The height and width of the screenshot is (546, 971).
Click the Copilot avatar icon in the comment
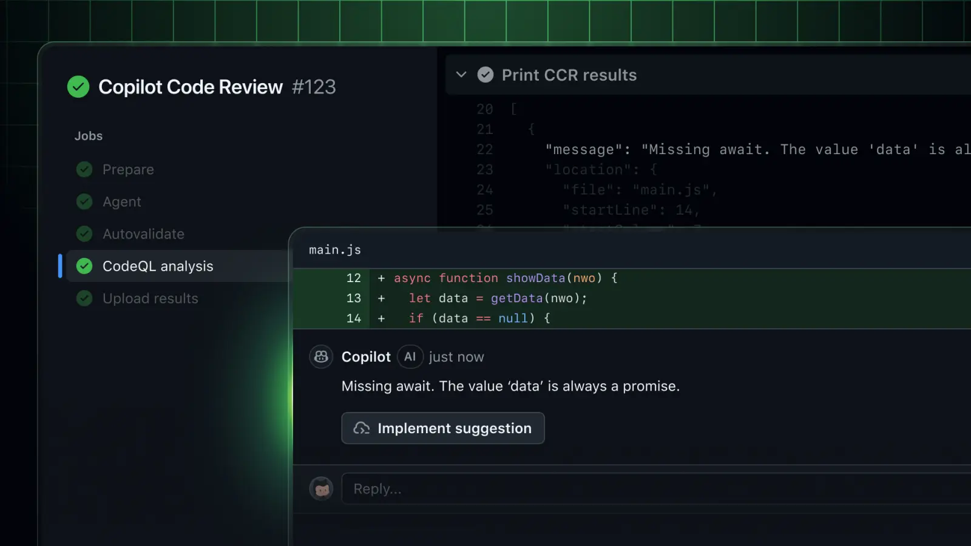(x=321, y=357)
